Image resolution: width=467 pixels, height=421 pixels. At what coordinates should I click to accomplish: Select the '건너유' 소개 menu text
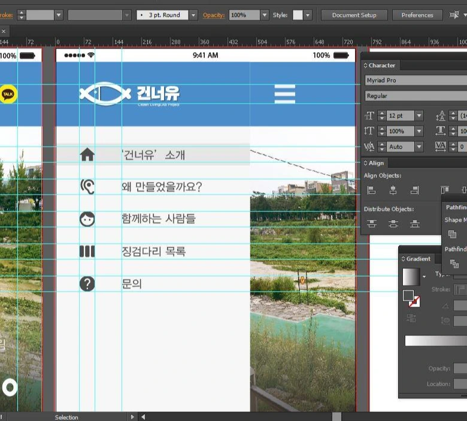153,155
